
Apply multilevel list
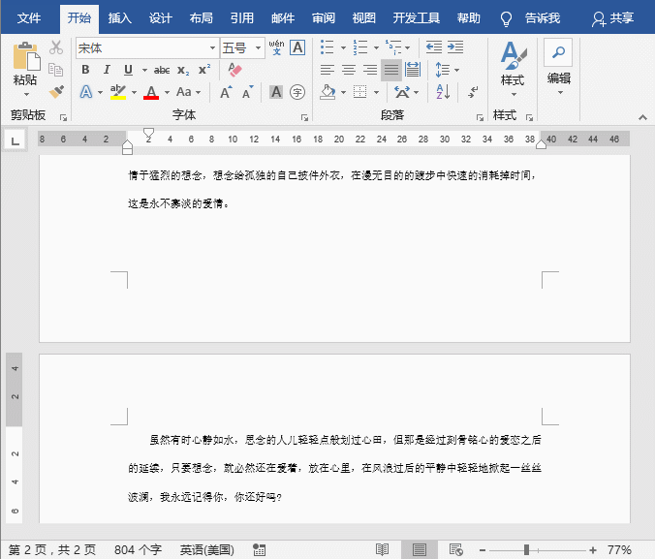point(393,47)
